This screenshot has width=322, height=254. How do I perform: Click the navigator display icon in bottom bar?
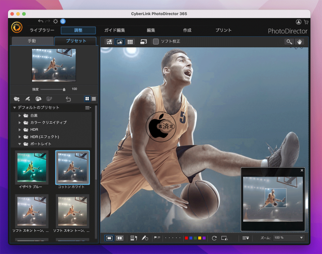pos(224,238)
